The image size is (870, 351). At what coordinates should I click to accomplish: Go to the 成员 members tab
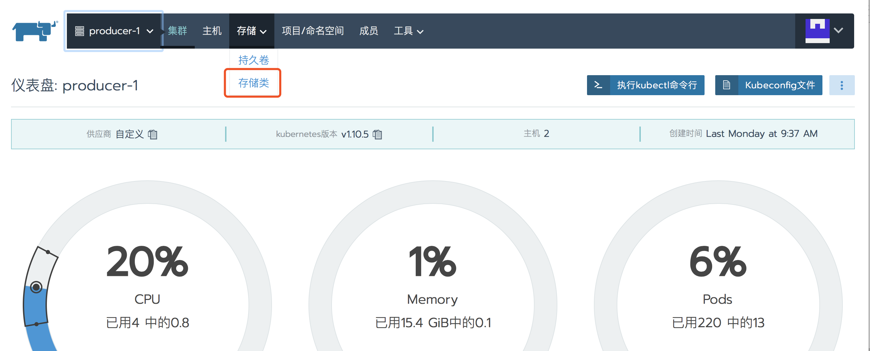(x=368, y=31)
